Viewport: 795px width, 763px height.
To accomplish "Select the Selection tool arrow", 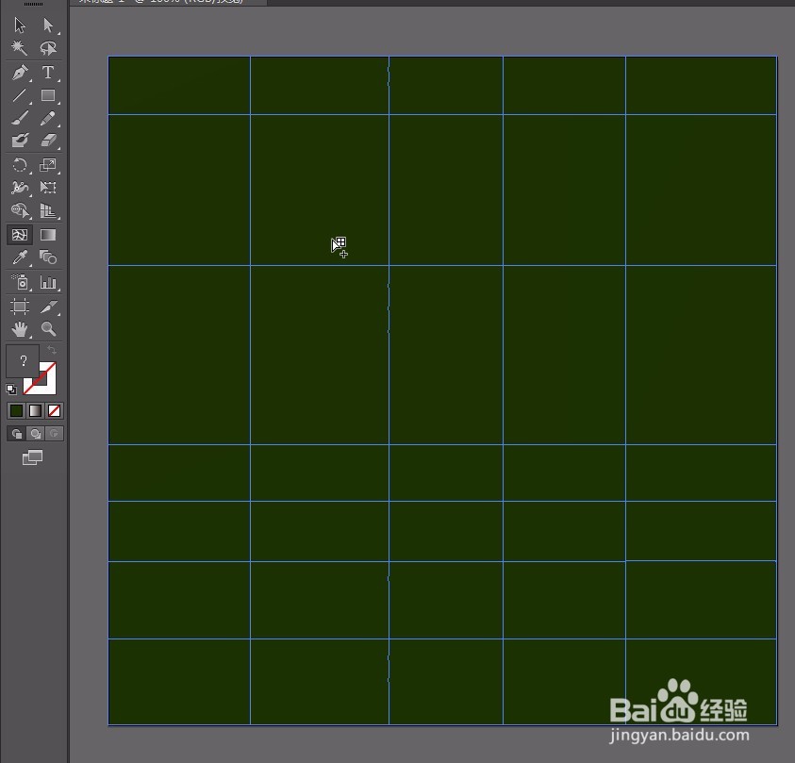I will [x=19, y=25].
